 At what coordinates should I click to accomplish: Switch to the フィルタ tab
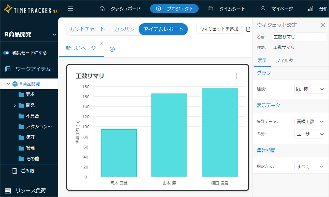click(x=284, y=61)
